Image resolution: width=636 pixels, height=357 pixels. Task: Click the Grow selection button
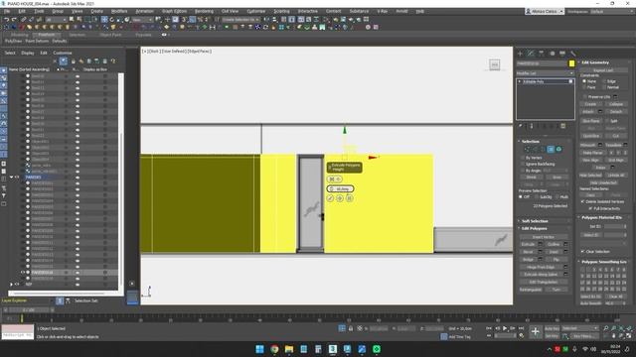point(556,178)
